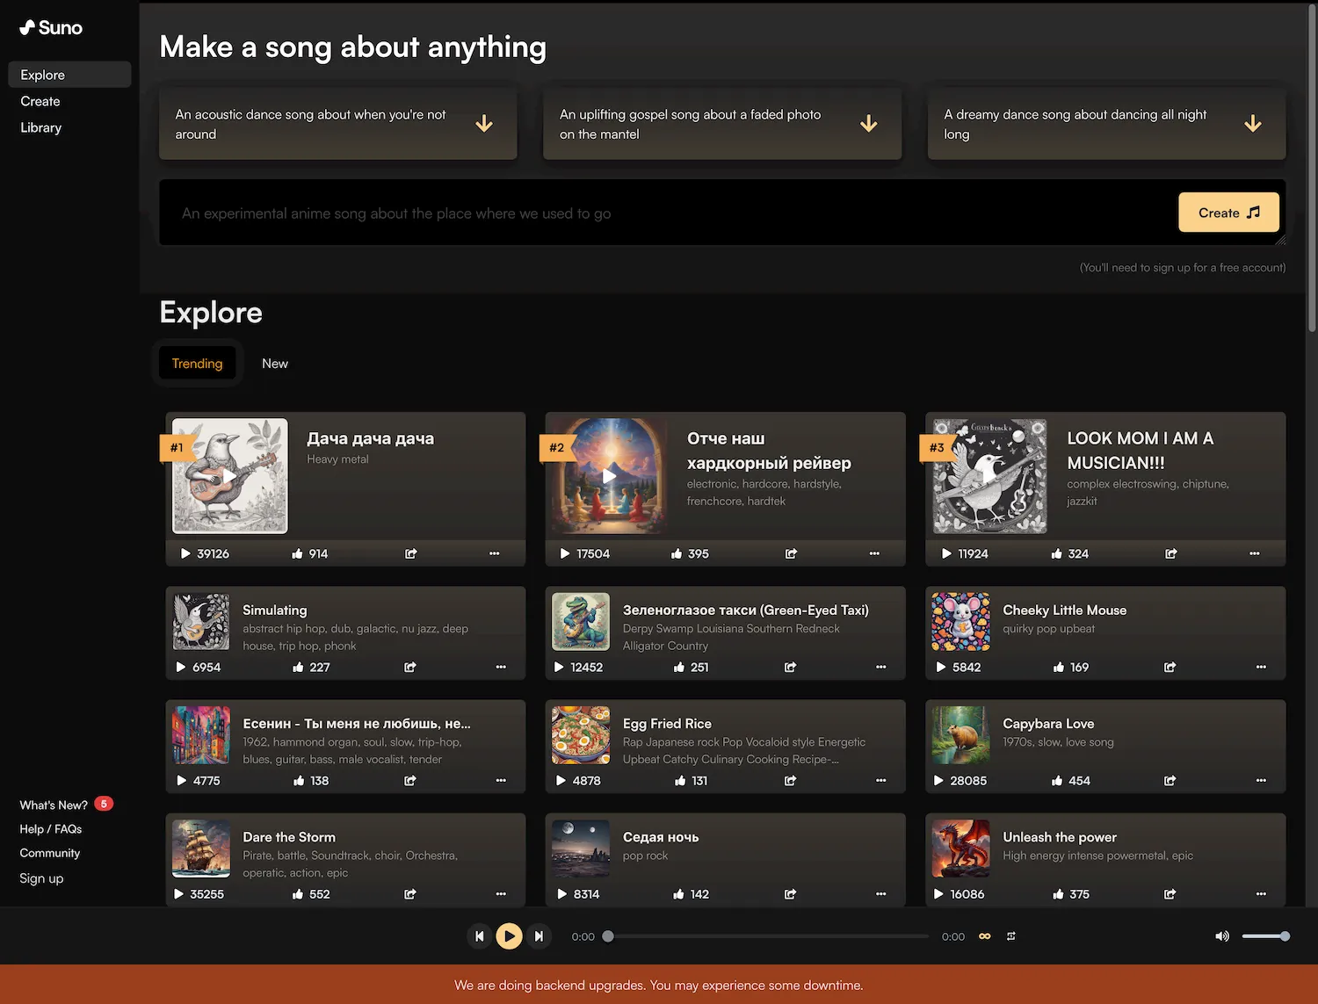Skip to the previous track in player
The height and width of the screenshot is (1004, 1318).
coord(479,936)
